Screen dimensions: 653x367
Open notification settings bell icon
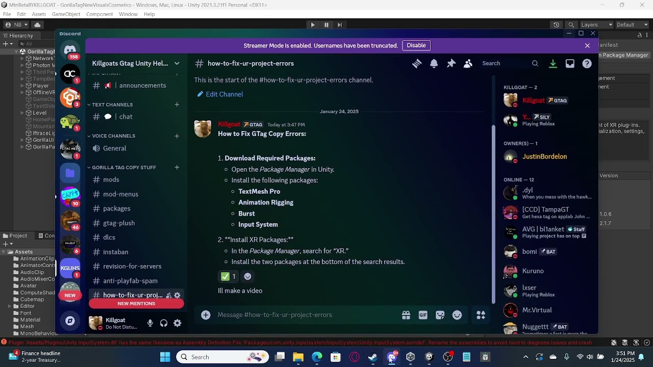(434, 63)
